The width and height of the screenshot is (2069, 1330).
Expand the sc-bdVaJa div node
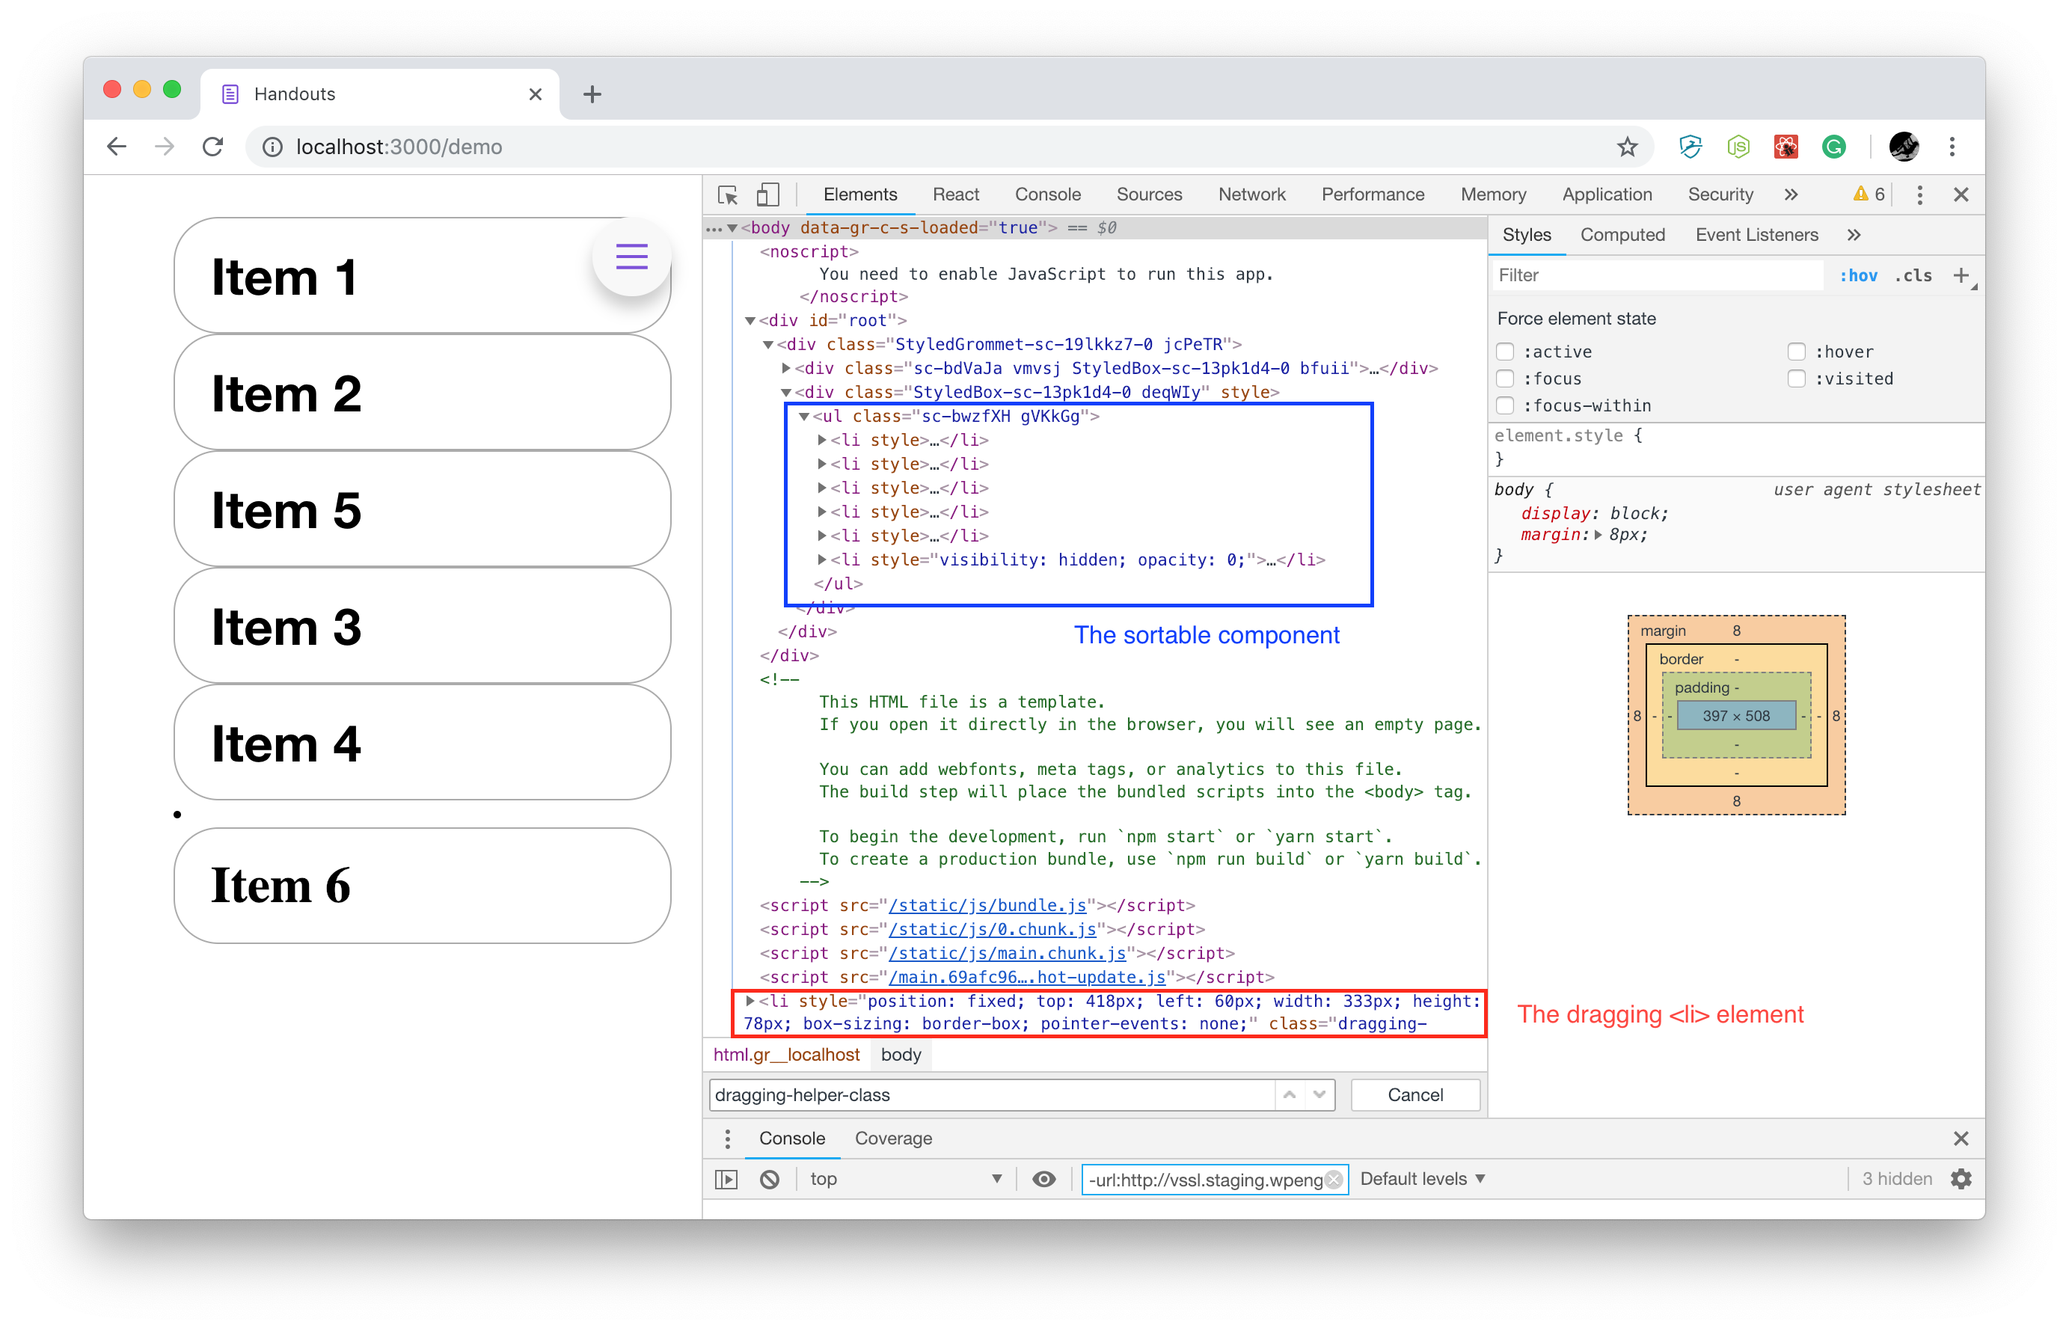(x=786, y=368)
